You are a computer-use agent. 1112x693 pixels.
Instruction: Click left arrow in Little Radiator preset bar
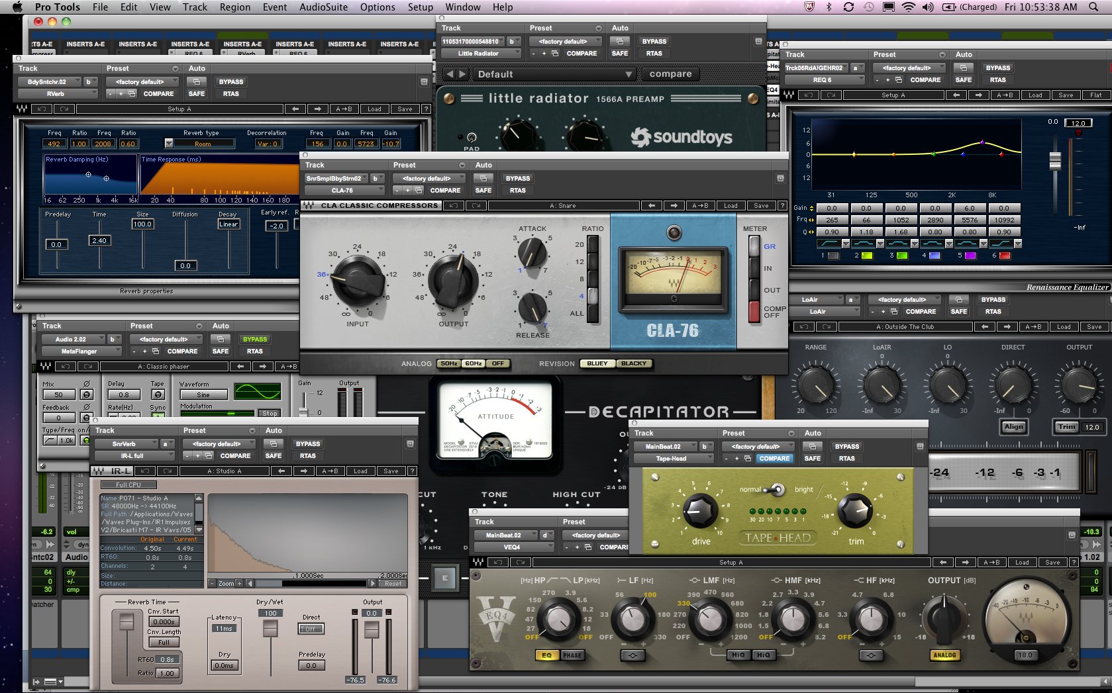[449, 74]
